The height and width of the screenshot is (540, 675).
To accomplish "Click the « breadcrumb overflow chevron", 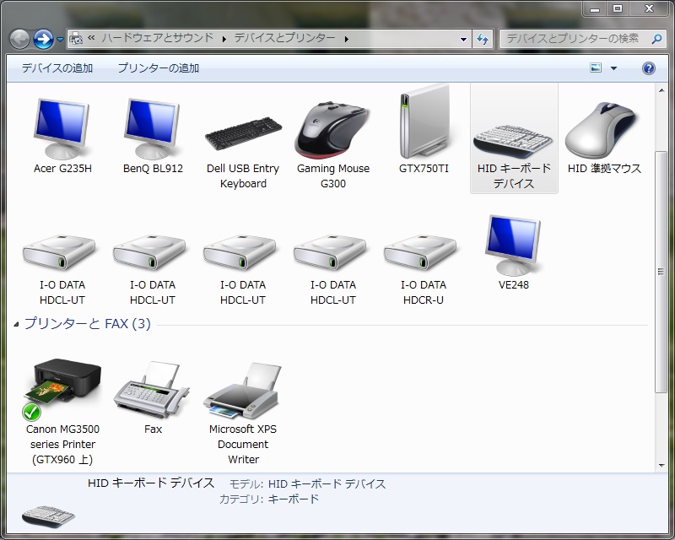I will (x=91, y=38).
